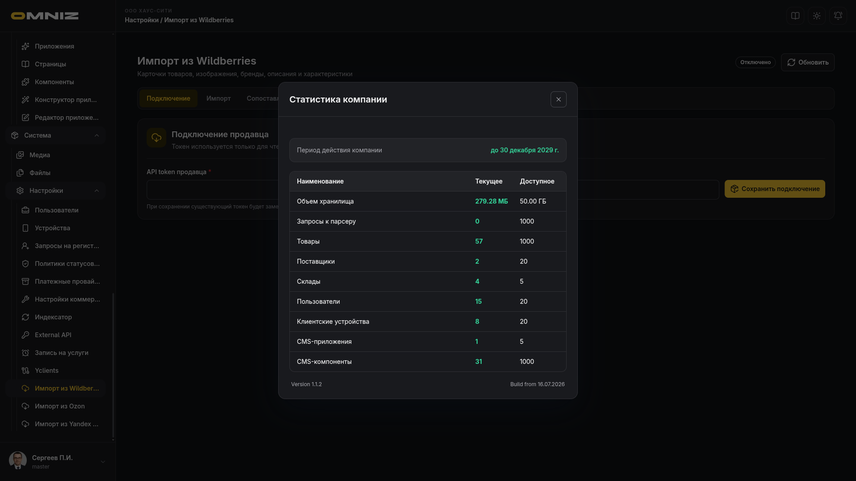Click the Наименование column header

click(320, 181)
